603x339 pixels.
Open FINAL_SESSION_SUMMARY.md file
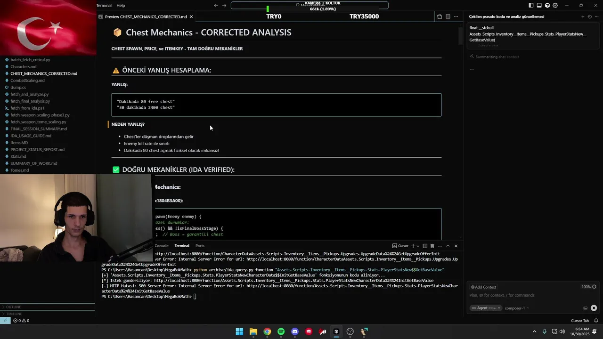coord(39,129)
